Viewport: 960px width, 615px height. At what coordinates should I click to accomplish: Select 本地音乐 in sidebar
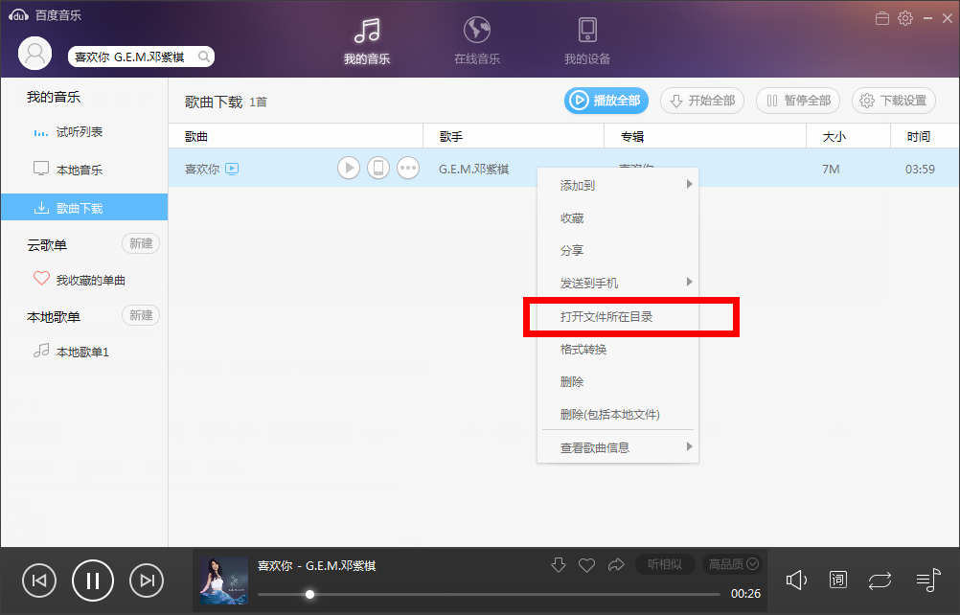pos(84,170)
